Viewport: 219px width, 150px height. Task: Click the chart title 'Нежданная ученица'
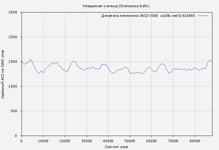pyautogui.click(x=100, y=6)
